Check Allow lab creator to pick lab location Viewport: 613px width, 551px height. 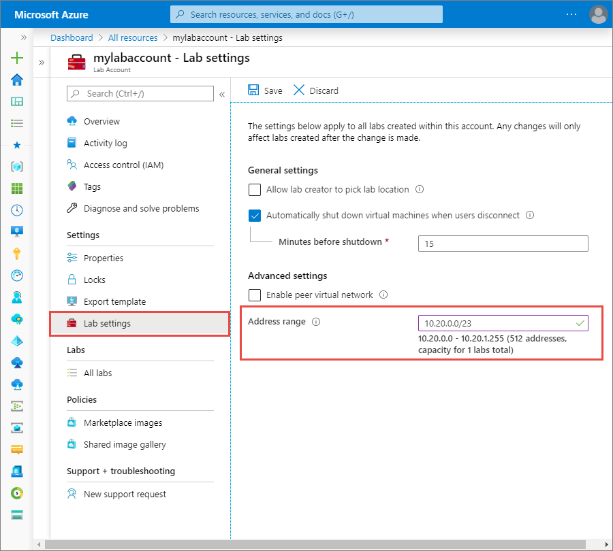pos(255,190)
